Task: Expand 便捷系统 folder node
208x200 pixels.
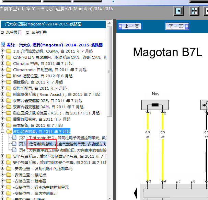Action: coord(2,82)
